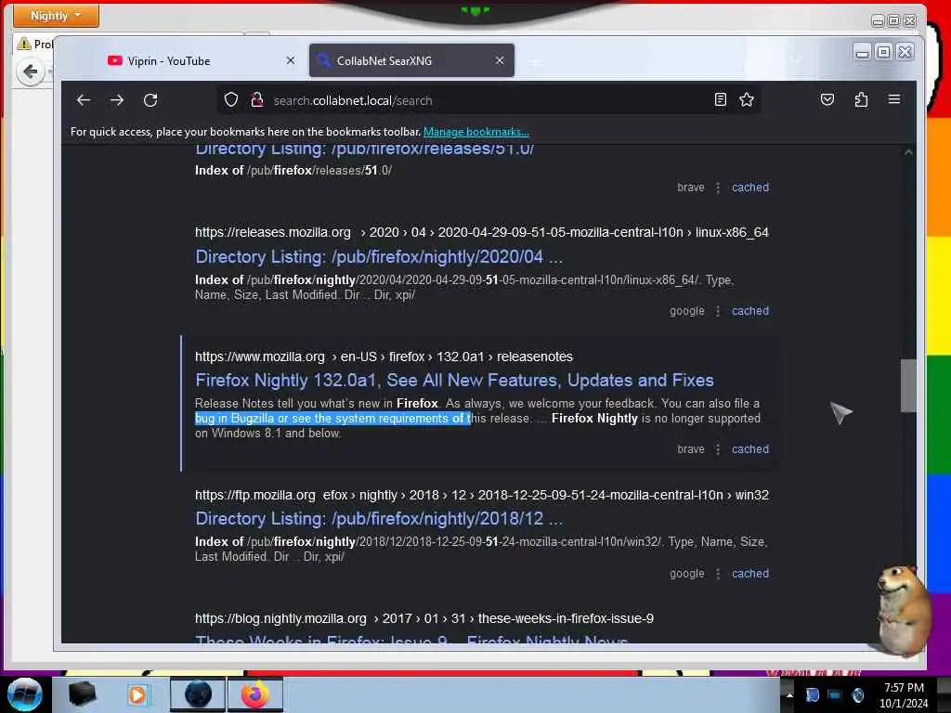Click the https://releases.mozilla.org URL text
Viewport: 951px width, 713px height.
click(272, 232)
